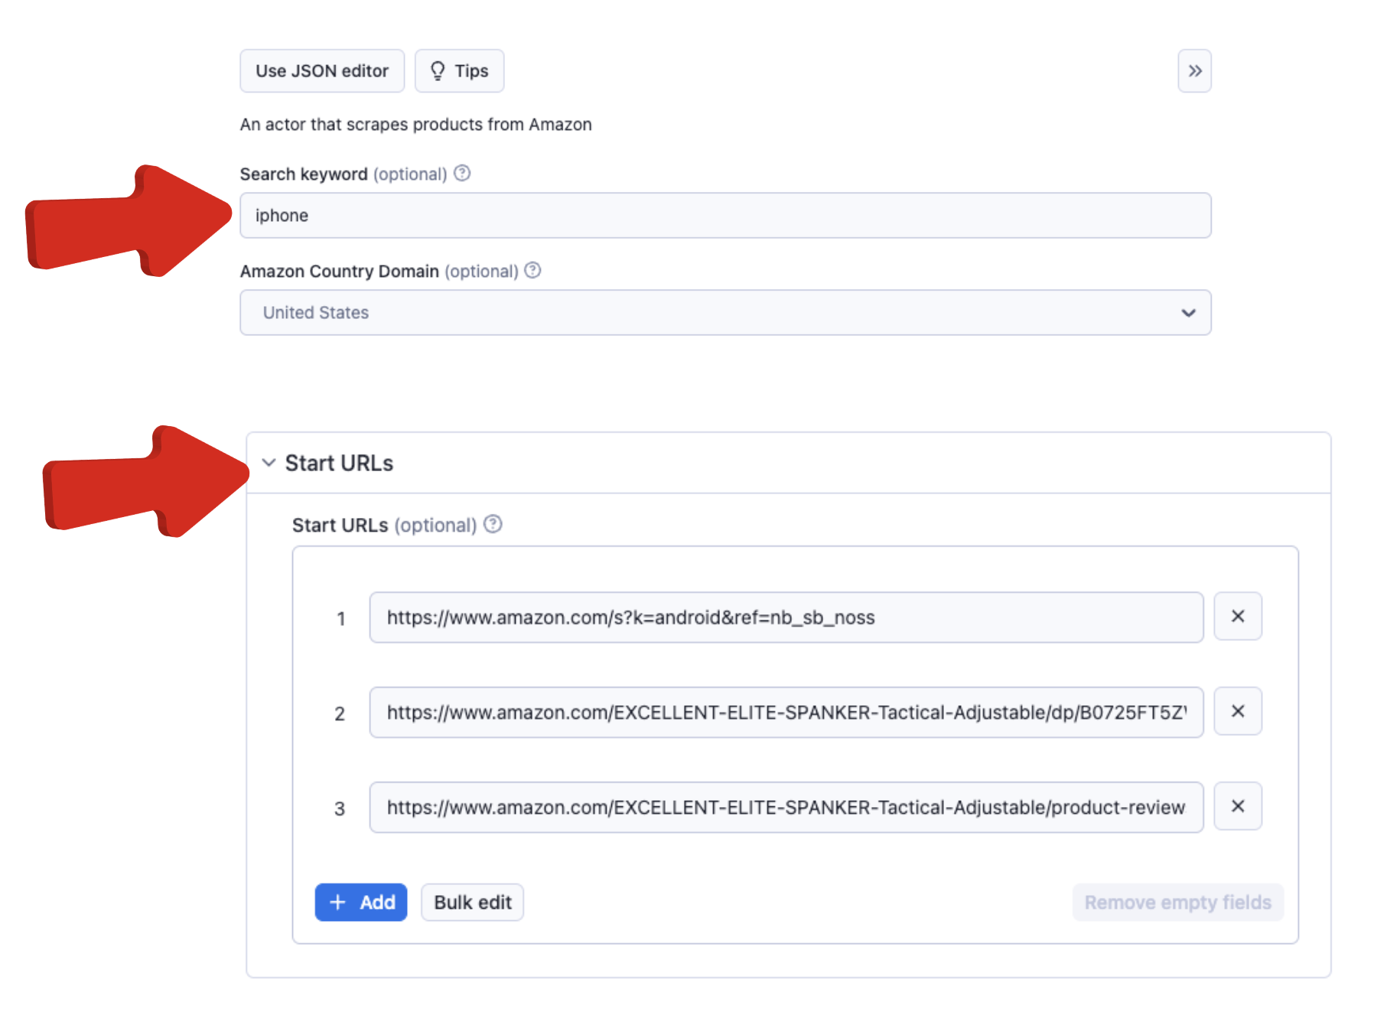Collapse the Start URLs section
This screenshot has width=1374, height=1022.
point(269,463)
